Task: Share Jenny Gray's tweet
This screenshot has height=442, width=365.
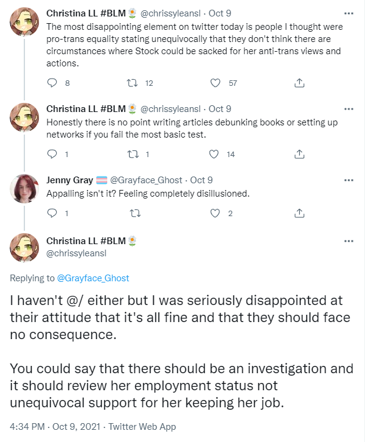Action: click(x=299, y=213)
